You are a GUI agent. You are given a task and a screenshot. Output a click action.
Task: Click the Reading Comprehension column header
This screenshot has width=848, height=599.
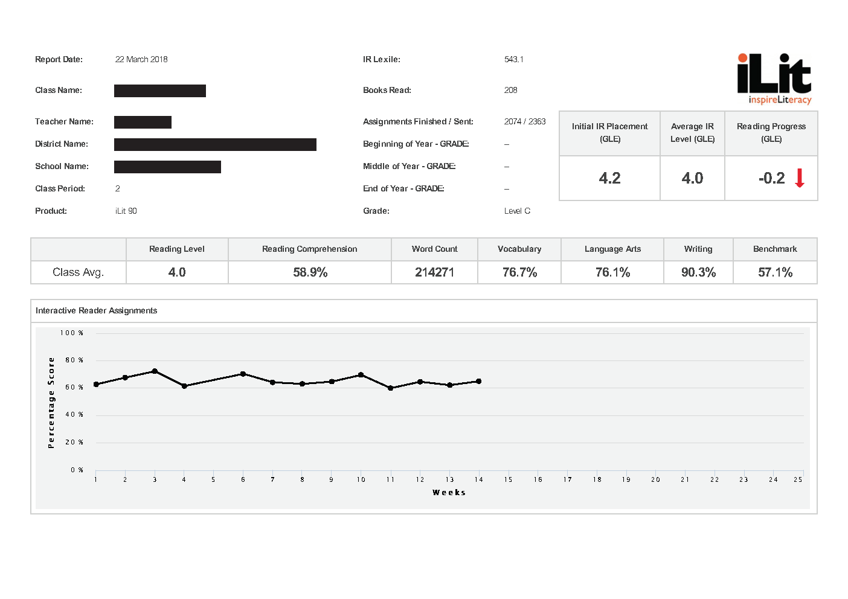309,249
